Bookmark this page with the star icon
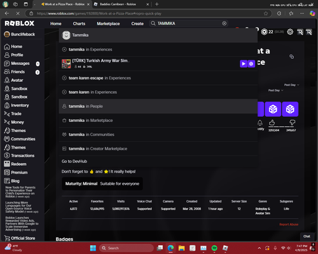This screenshot has height=254, width=318. coord(266,13)
